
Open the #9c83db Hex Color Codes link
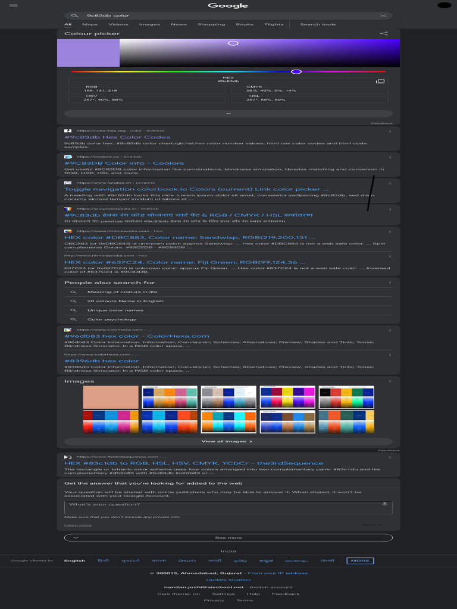point(117,137)
